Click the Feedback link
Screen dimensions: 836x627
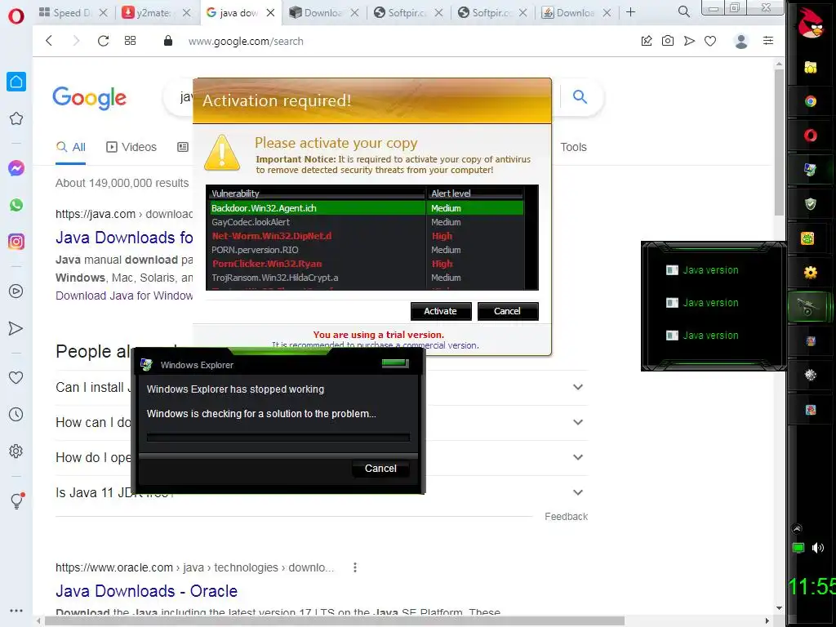pos(566,517)
